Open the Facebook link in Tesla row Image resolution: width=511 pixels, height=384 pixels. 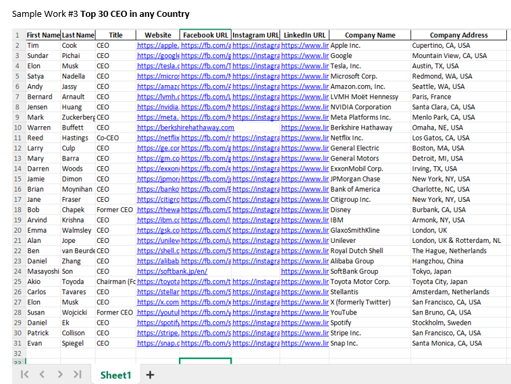click(x=206, y=65)
